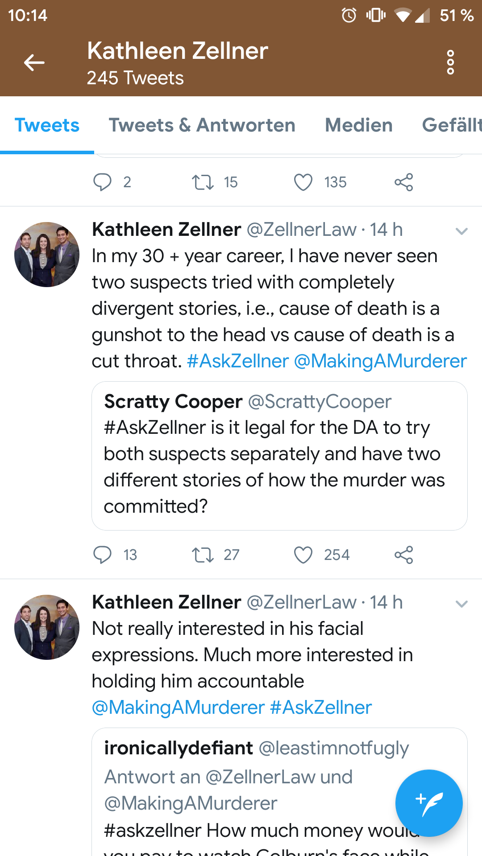
Task: Reply to the 30+ year career tweet
Action: click(102, 555)
